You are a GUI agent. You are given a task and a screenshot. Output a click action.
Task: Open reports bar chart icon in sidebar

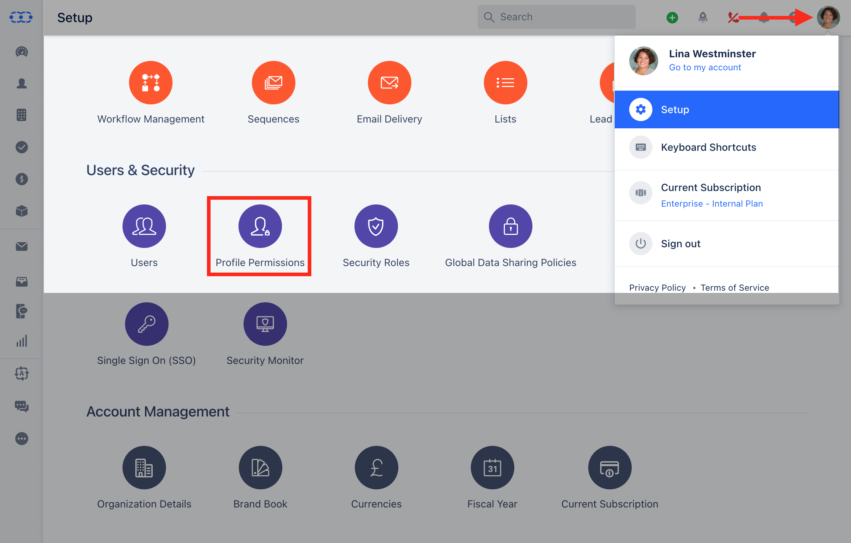(x=22, y=341)
